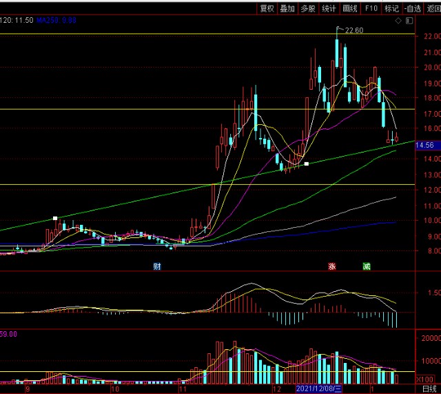Toggle the 自选 watchlist button
Viewport: 441px width, 394px height.
pyautogui.click(x=412, y=8)
